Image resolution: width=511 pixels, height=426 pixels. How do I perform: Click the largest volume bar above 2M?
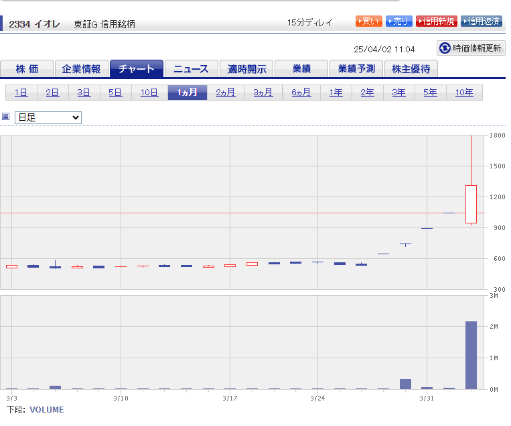(x=471, y=355)
